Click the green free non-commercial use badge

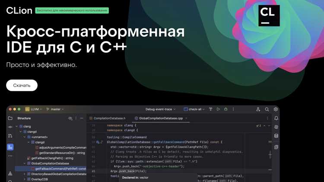[x=72, y=10]
